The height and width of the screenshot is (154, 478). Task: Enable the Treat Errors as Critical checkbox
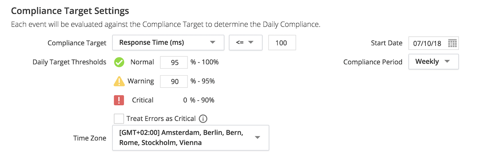pos(119,119)
